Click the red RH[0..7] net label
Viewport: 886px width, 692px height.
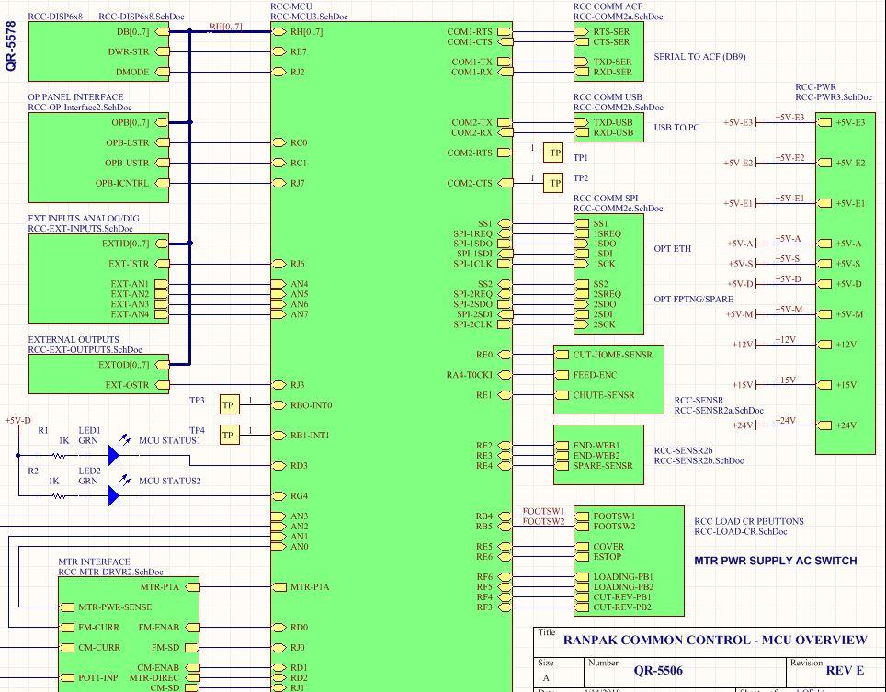226,26
